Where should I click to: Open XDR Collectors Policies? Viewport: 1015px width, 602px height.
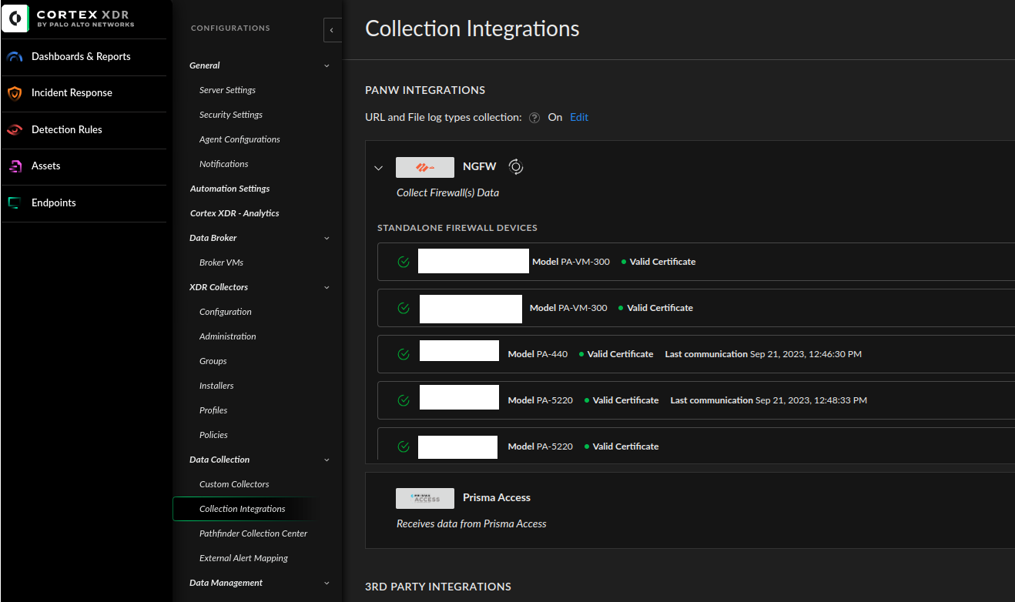click(213, 435)
